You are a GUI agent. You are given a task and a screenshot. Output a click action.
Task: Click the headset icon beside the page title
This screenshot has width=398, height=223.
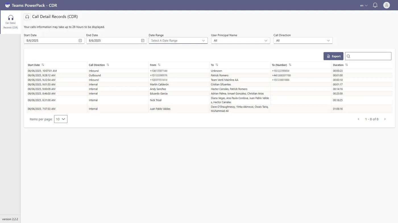pyautogui.click(x=27, y=17)
